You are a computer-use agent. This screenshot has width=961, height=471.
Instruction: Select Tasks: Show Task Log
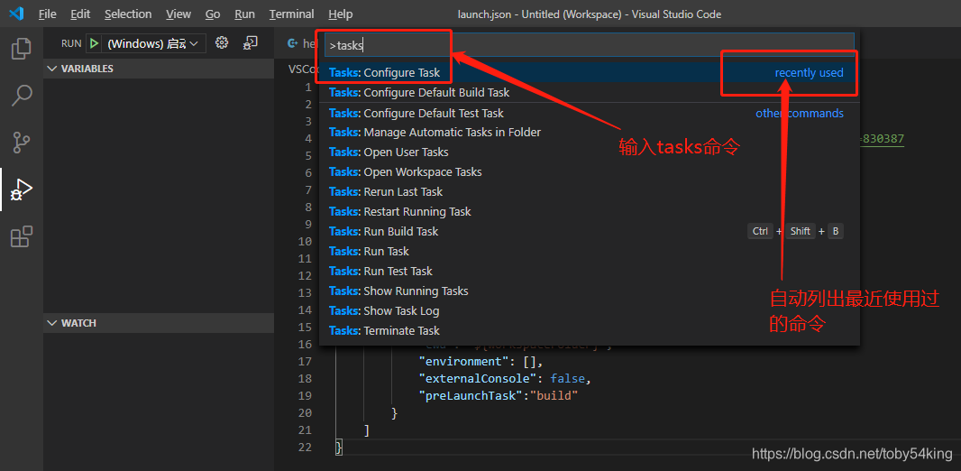click(589, 310)
